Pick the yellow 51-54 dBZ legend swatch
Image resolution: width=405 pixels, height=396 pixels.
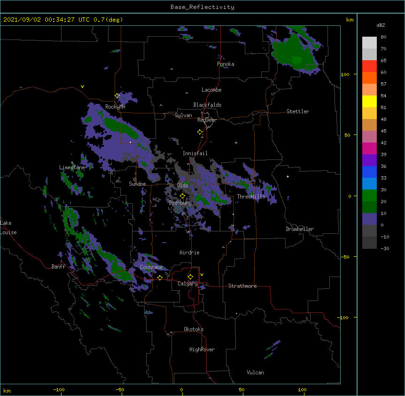point(369,101)
